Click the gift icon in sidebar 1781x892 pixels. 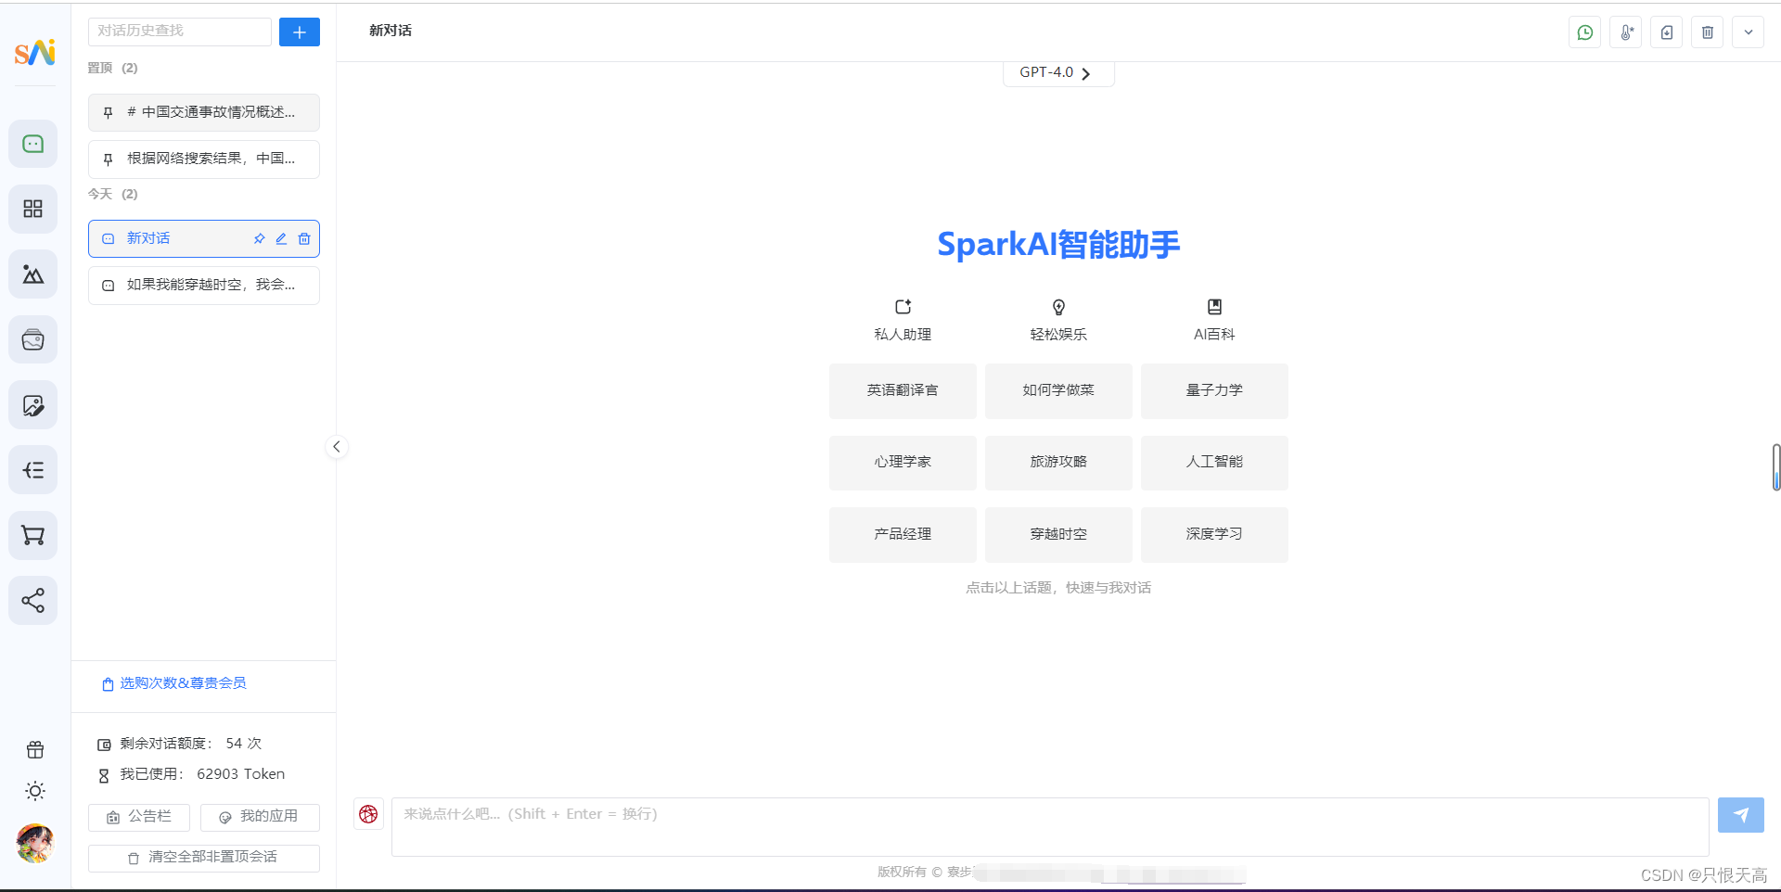(x=35, y=749)
